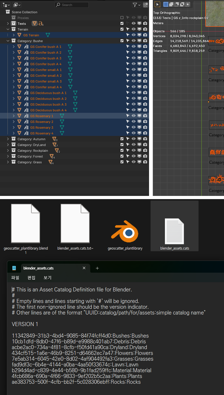Click the mesh data icon of GS Terrain

point(48,35)
